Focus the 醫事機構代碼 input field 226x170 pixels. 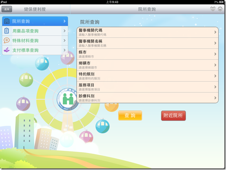point(148,32)
